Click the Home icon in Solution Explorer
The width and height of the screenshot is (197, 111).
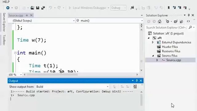point(159,22)
